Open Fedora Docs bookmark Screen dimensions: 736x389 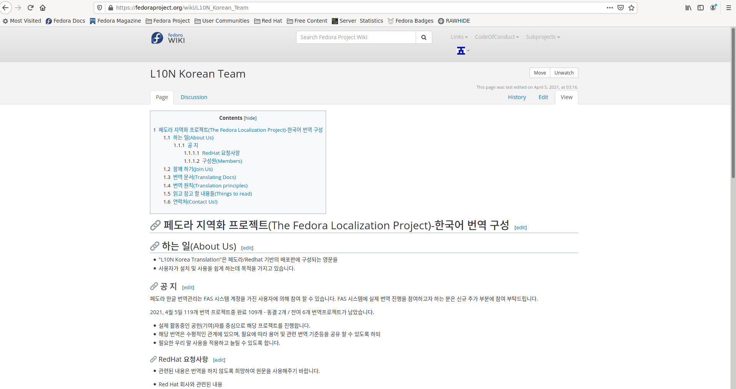(x=65, y=21)
